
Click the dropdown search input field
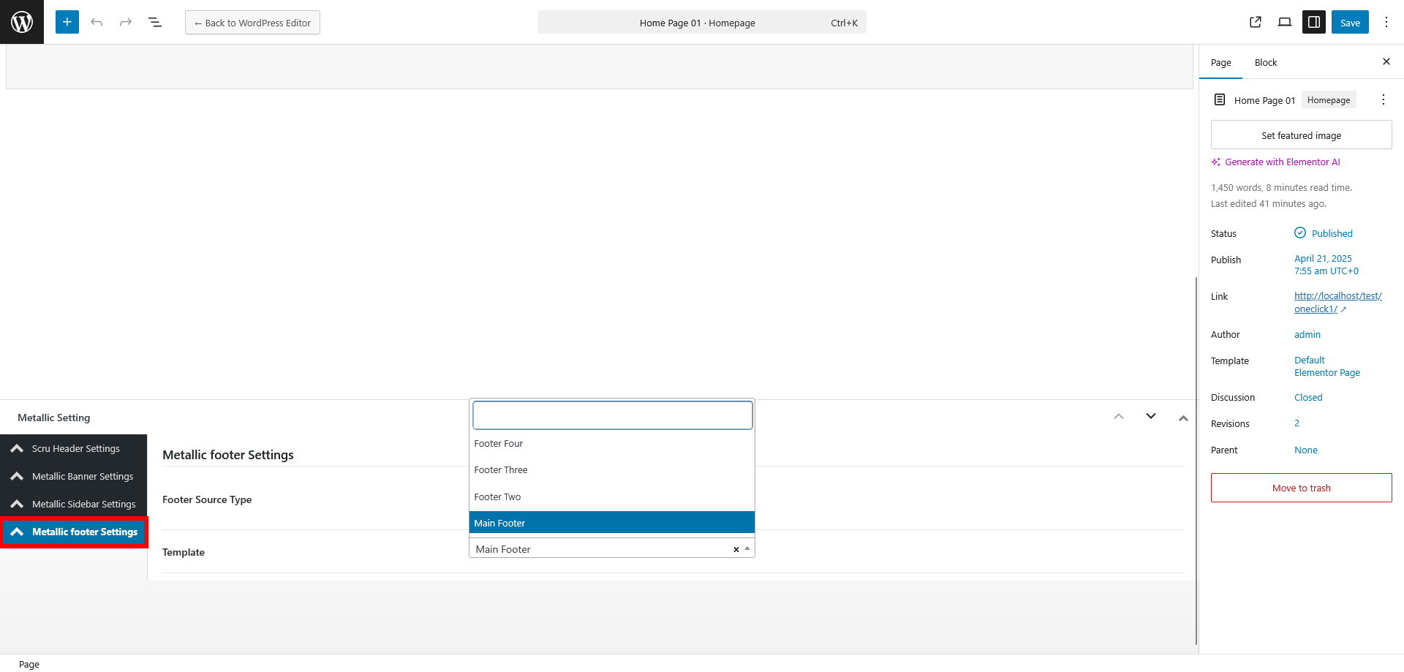coord(612,415)
